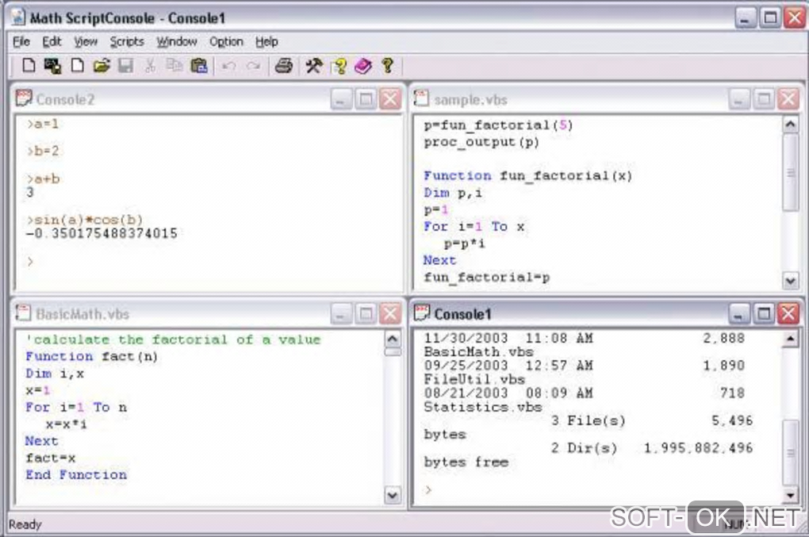809x537 pixels.
Task: Click up arrow of Console1 scrollbar
Action: [x=791, y=339]
